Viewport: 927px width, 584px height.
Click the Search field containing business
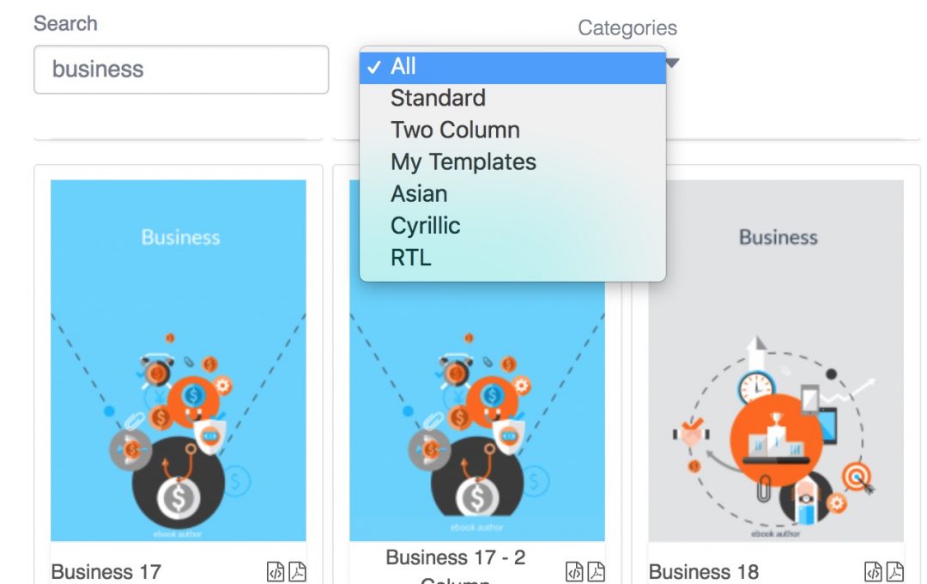pyautogui.click(x=181, y=70)
